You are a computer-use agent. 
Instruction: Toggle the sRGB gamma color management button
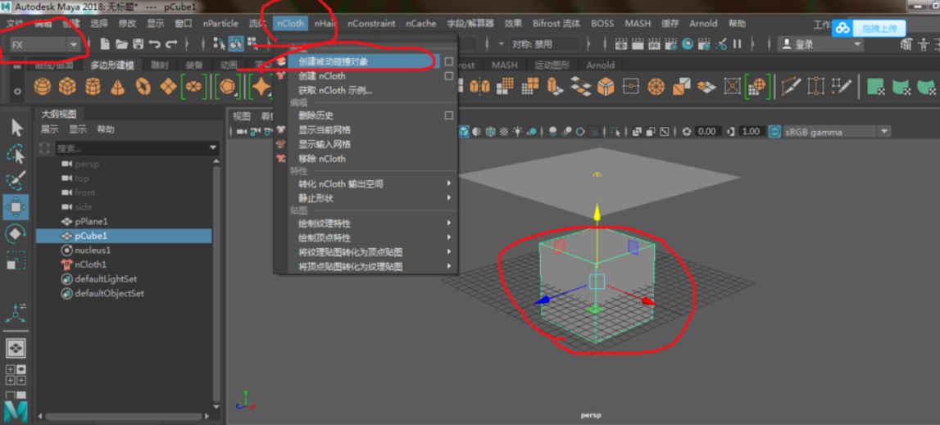[774, 131]
